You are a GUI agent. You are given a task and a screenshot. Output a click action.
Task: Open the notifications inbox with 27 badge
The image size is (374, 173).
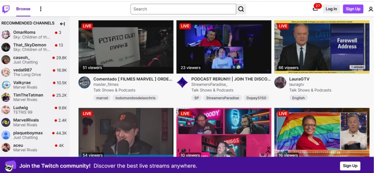[x=316, y=9]
